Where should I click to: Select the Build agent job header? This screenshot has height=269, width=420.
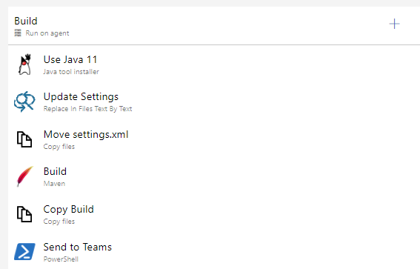tap(214, 26)
